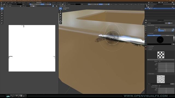The width and height of the screenshot is (175, 98).
Task: Click the checker texture thumbnail
Action: (x=161, y=55)
